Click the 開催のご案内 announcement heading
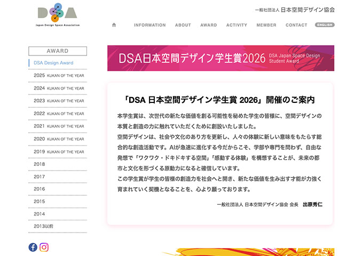Viewport: 363px width, 256px height. coord(219,100)
